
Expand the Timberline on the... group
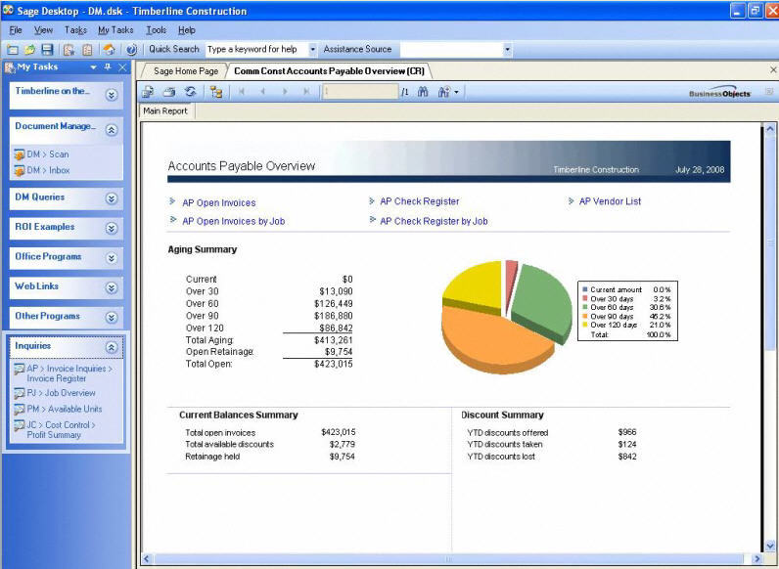pos(112,95)
